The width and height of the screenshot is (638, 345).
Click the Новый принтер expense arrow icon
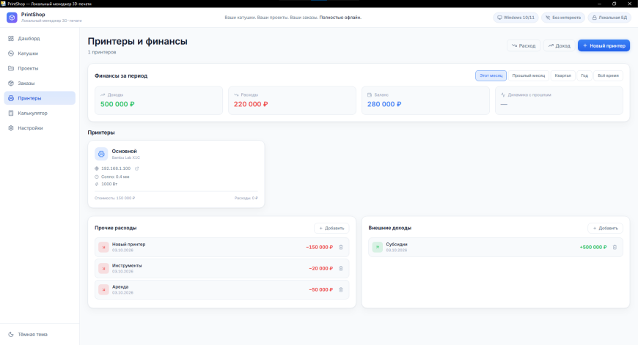click(x=103, y=247)
